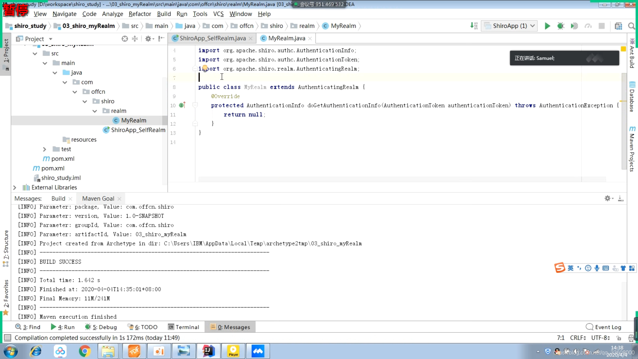Open ShiroApp (1) run configuration dropdown
Viewport: 638px width, 359px height.
point(509,26)
